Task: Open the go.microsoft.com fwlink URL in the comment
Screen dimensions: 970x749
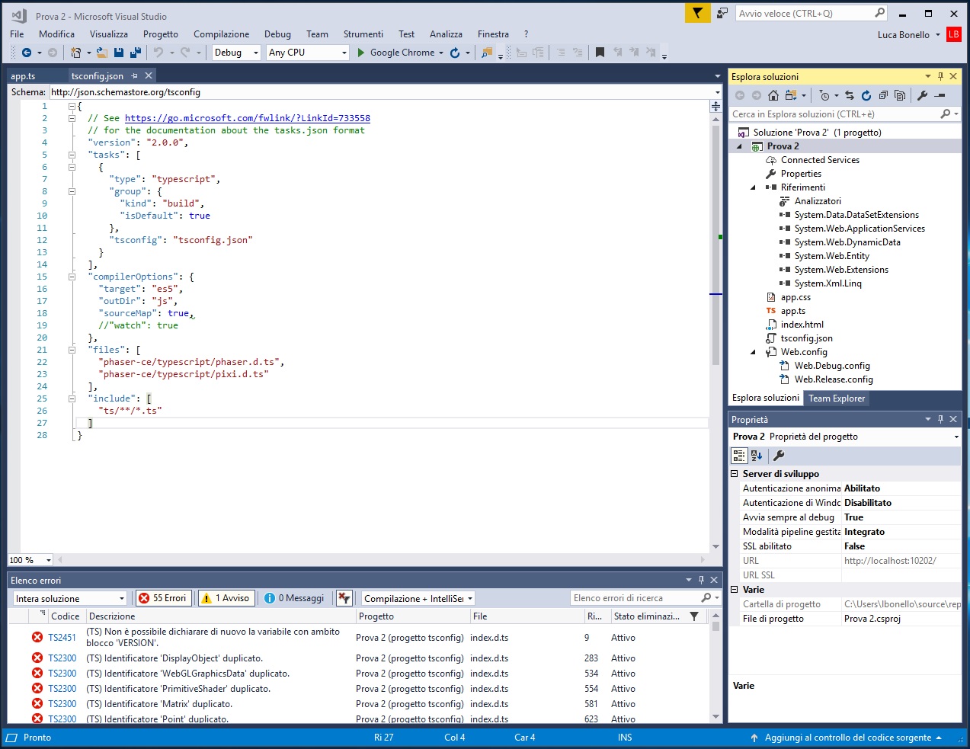Action: (x=248, y=118)
